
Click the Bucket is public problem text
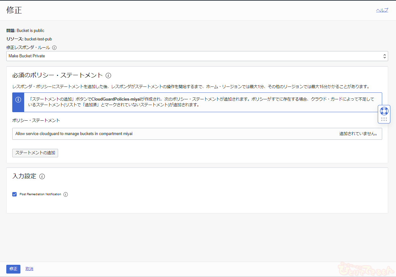tap(30, 31)
